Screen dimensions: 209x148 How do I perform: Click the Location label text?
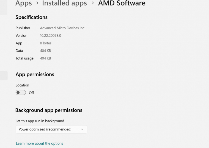pyautogui.click(x=22, y=85)
